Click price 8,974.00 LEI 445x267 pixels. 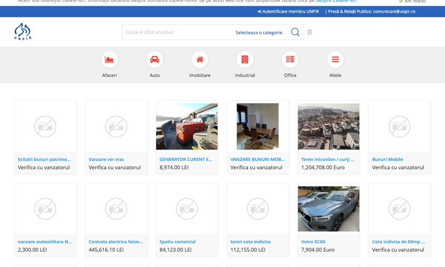tap(174, 167)
